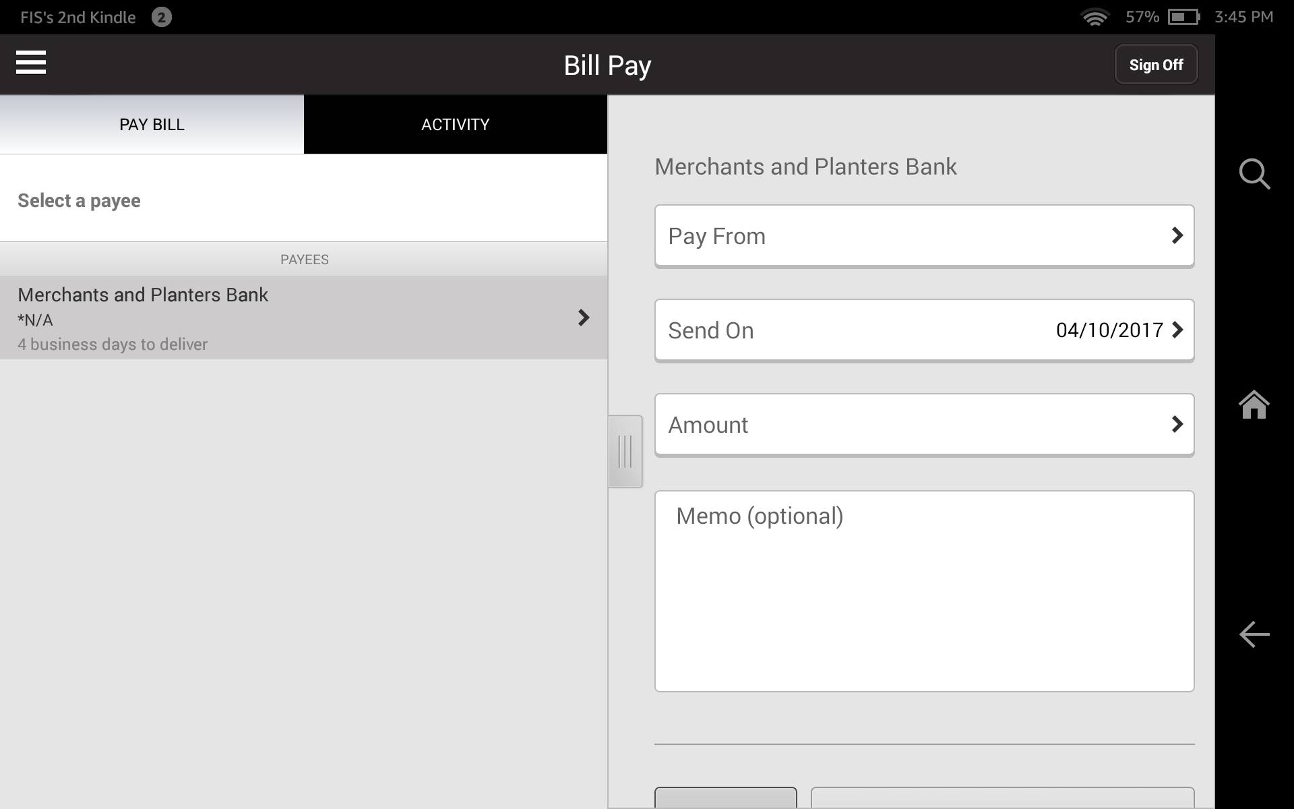Click the Sign Off button

(x=1156, y=65)
